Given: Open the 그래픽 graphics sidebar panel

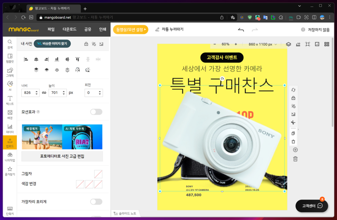Looking at the screenshot, I should point(10,73).
